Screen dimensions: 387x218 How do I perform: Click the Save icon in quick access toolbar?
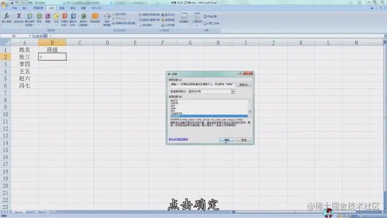click(11, 2)
